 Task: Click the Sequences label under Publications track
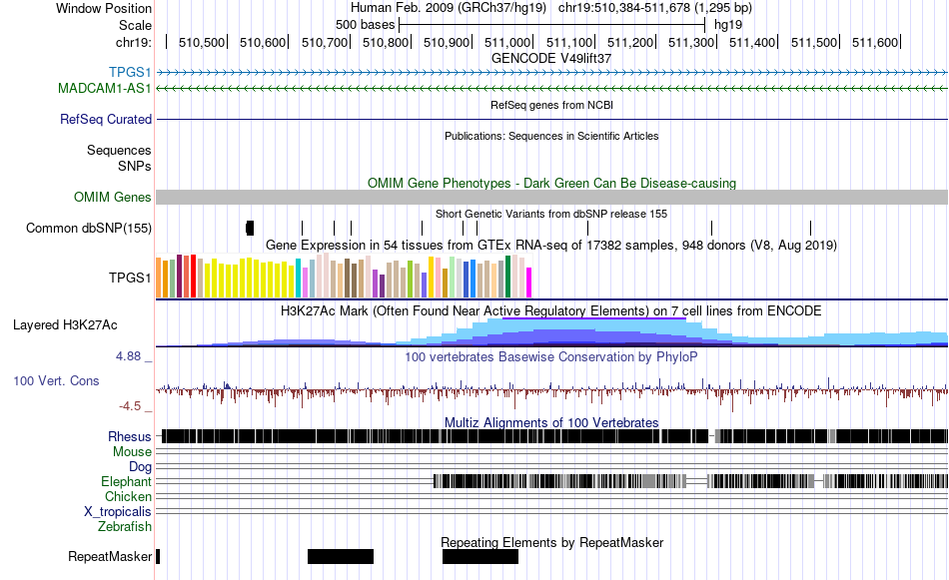[119, 150]
